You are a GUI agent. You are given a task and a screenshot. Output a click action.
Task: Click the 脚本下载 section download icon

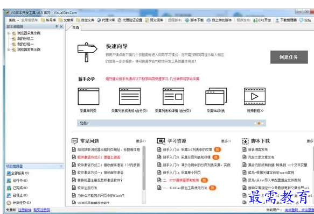pyautogui.click(x=245, y=141)
